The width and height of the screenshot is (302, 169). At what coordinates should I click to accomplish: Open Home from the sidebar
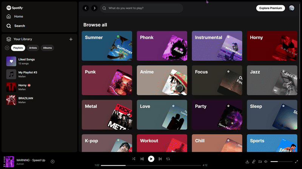tap(15, 17)
